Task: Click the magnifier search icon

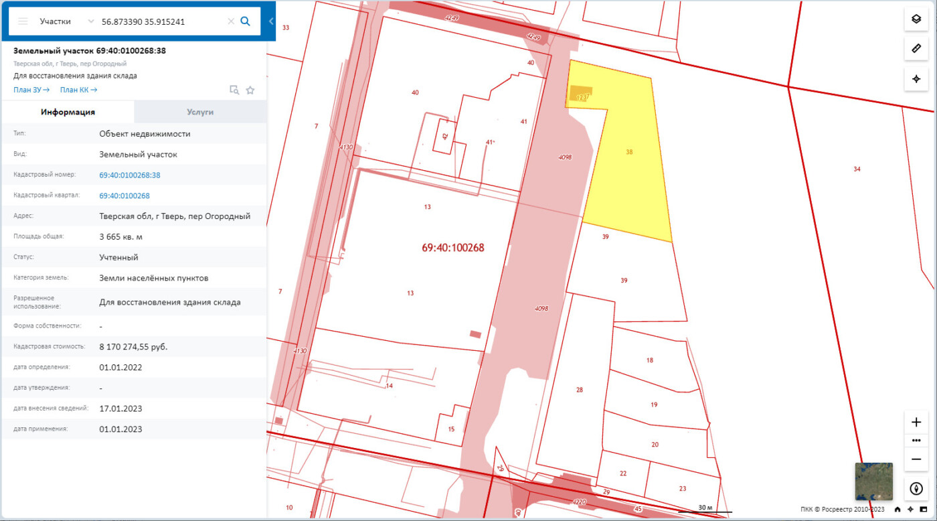Action: click(246, 21)
